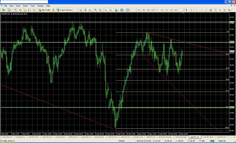This screenshot has height=143, width=236.
Task: Zoom in on the chart
Action: click(96, 10)
